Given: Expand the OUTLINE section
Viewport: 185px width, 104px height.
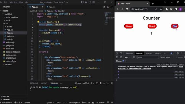Looking at the screenshot, I should [x=6, y=96].
